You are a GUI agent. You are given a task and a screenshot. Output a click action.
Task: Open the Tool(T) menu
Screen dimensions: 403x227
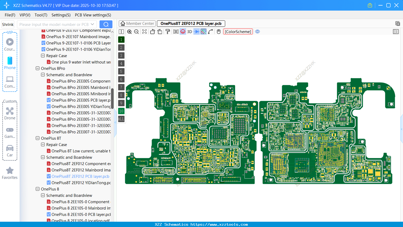(x=41, y=15)
